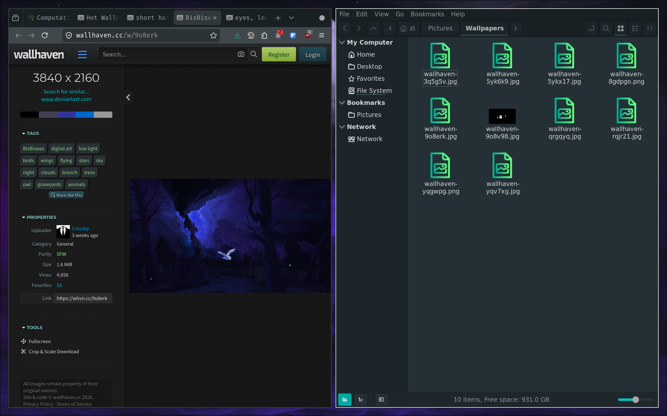The image size is (667, 416).
Task: Go back in browser history
Action: (18, 36)
